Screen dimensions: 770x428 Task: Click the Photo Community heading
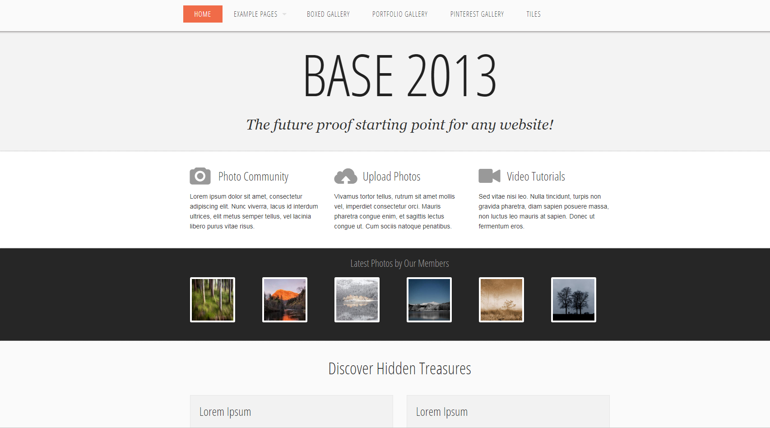[253, 177]
